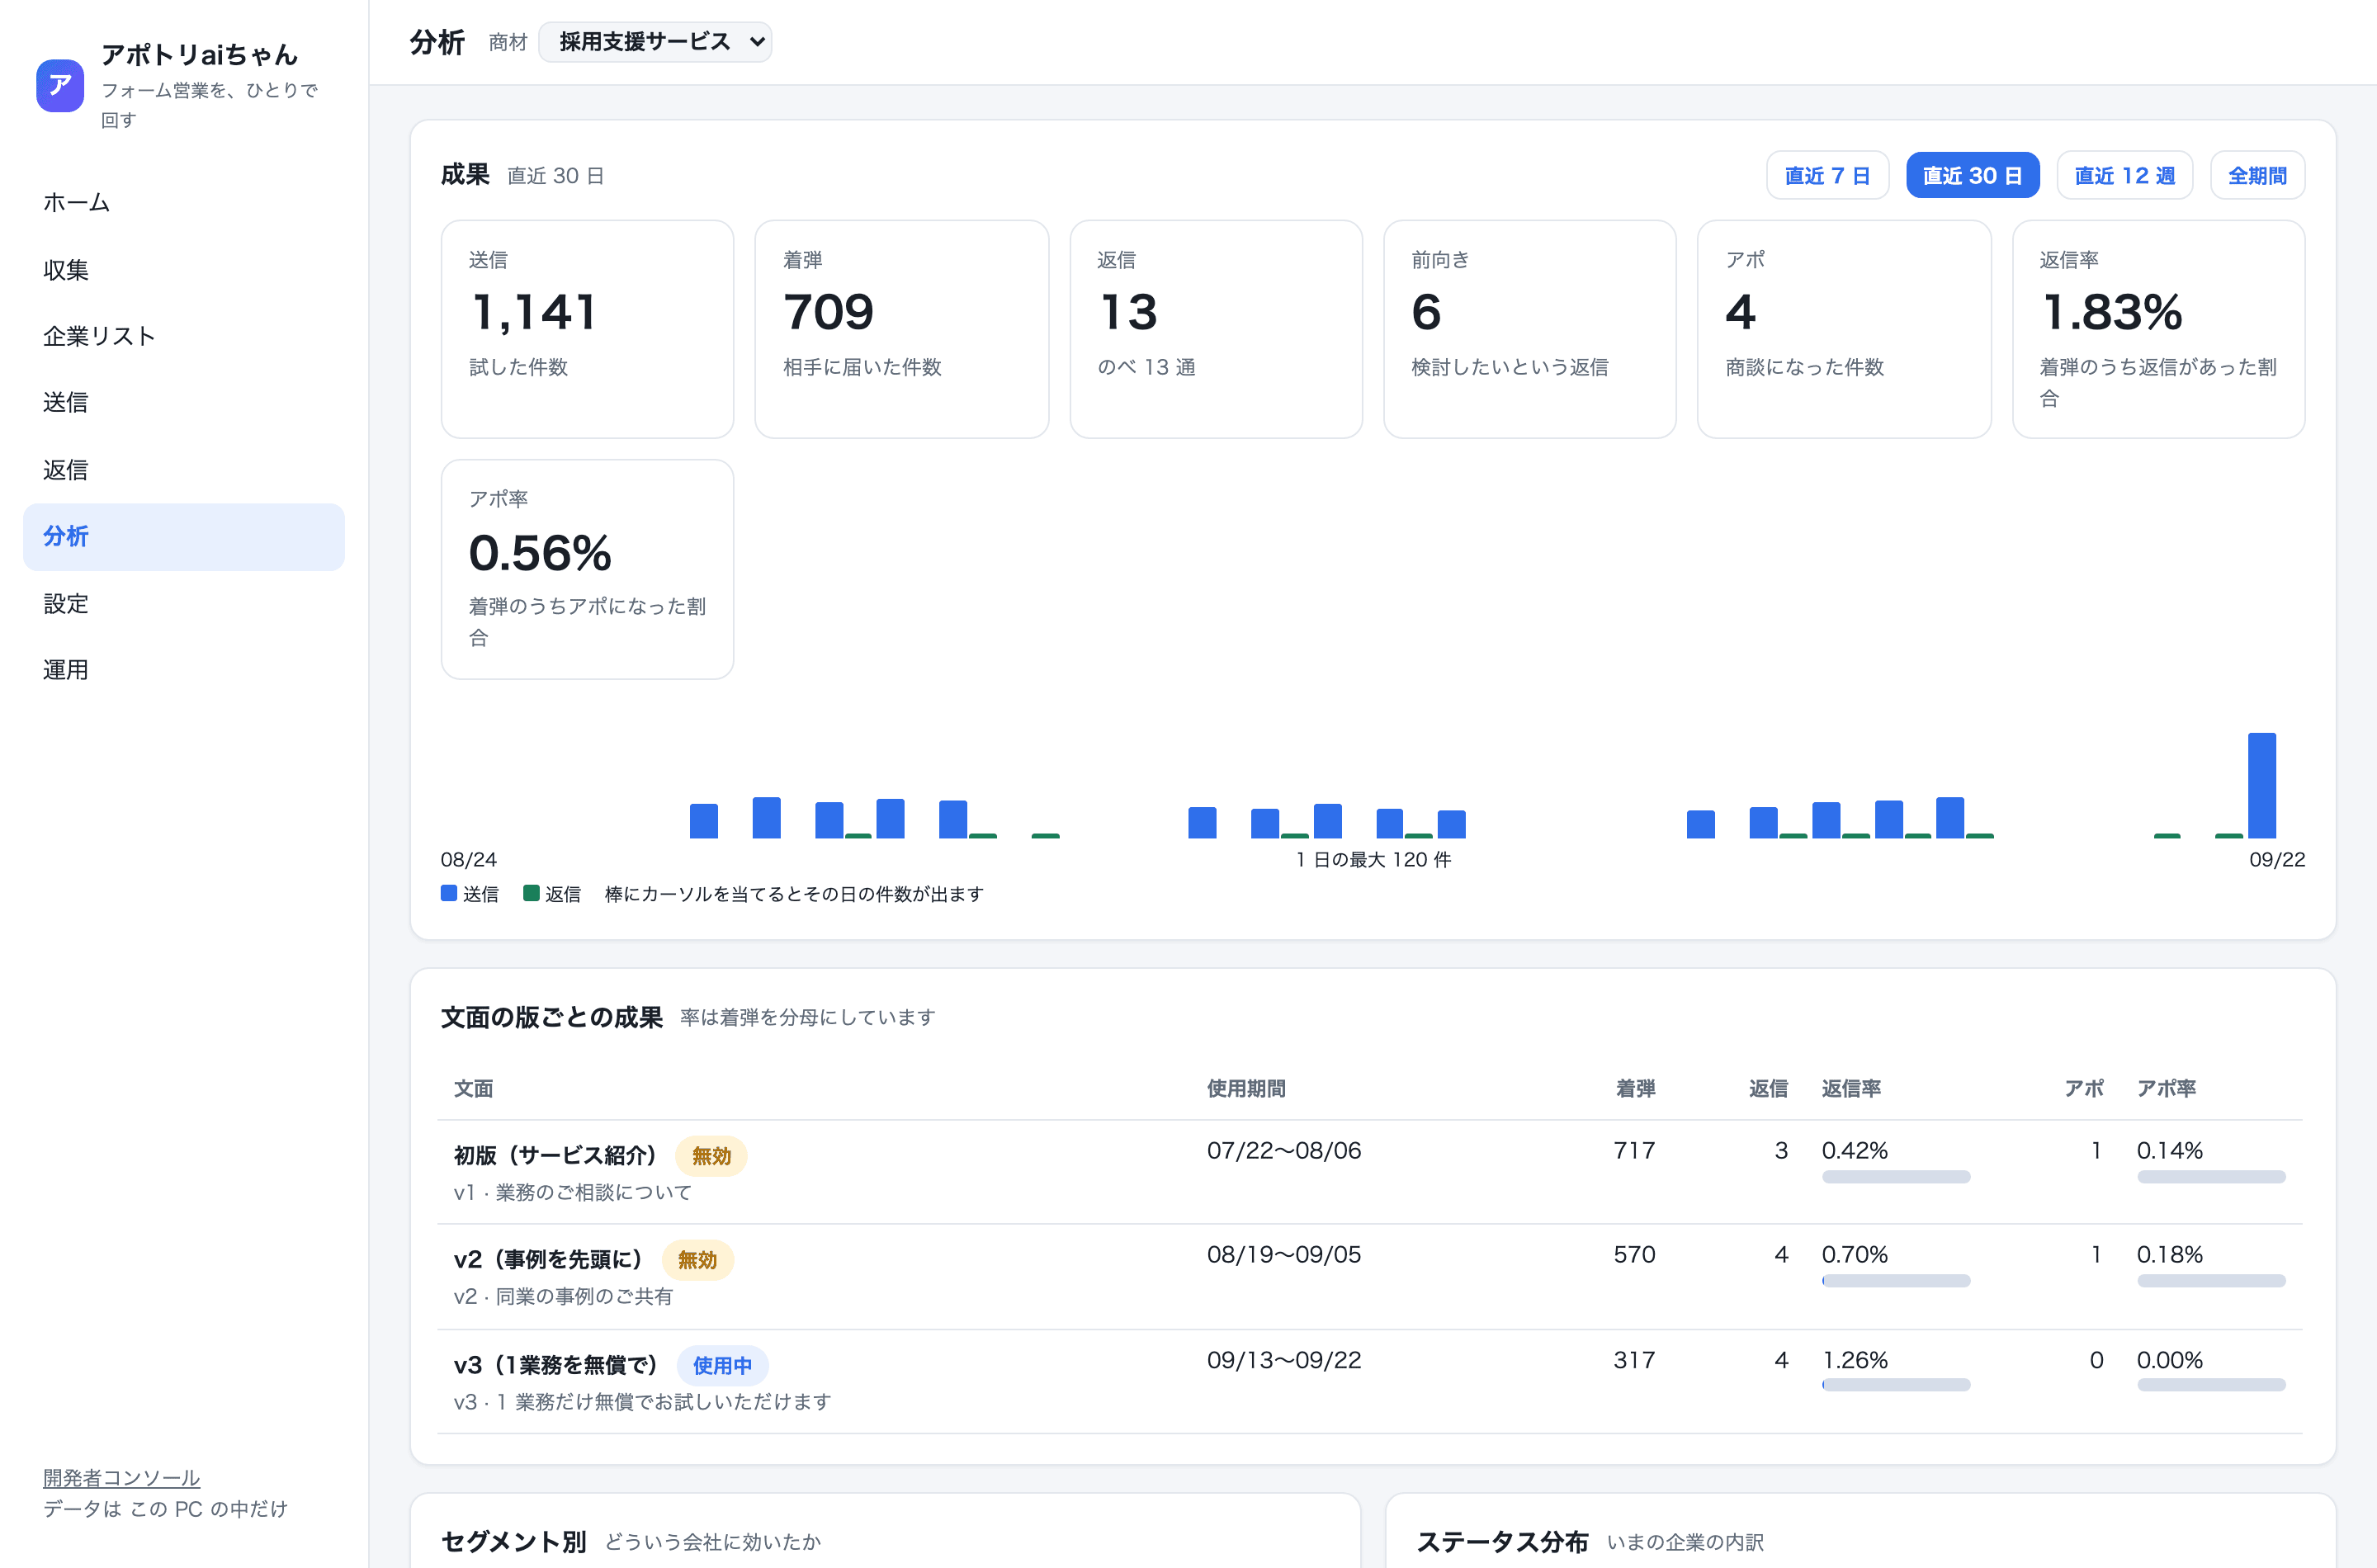This screenshot has height=1568, width=2377.
Task: Click the アポ 4 stat card
Action: pos(1844,329)
